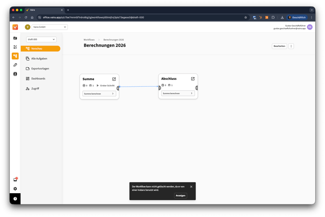Reload the browser page
This screenshot has width=325, height=217.
click(x=26, y=17)
